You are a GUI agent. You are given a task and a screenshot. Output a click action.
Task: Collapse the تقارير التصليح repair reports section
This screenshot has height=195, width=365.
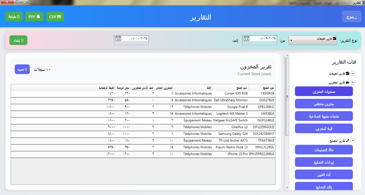[353, 141]
